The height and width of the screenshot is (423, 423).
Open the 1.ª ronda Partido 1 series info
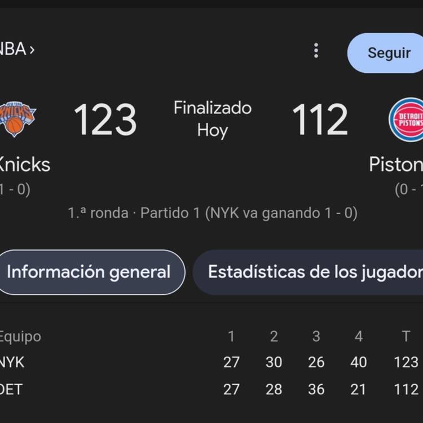pyautogui.click(x=213, y=213)
